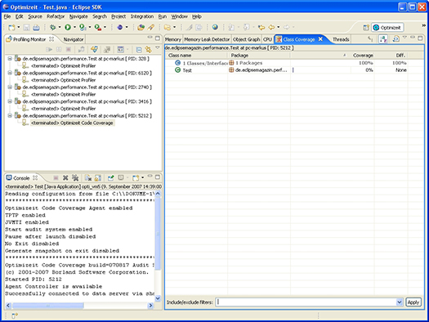Open the Debug dropdown arrow

tap(60, 27)
